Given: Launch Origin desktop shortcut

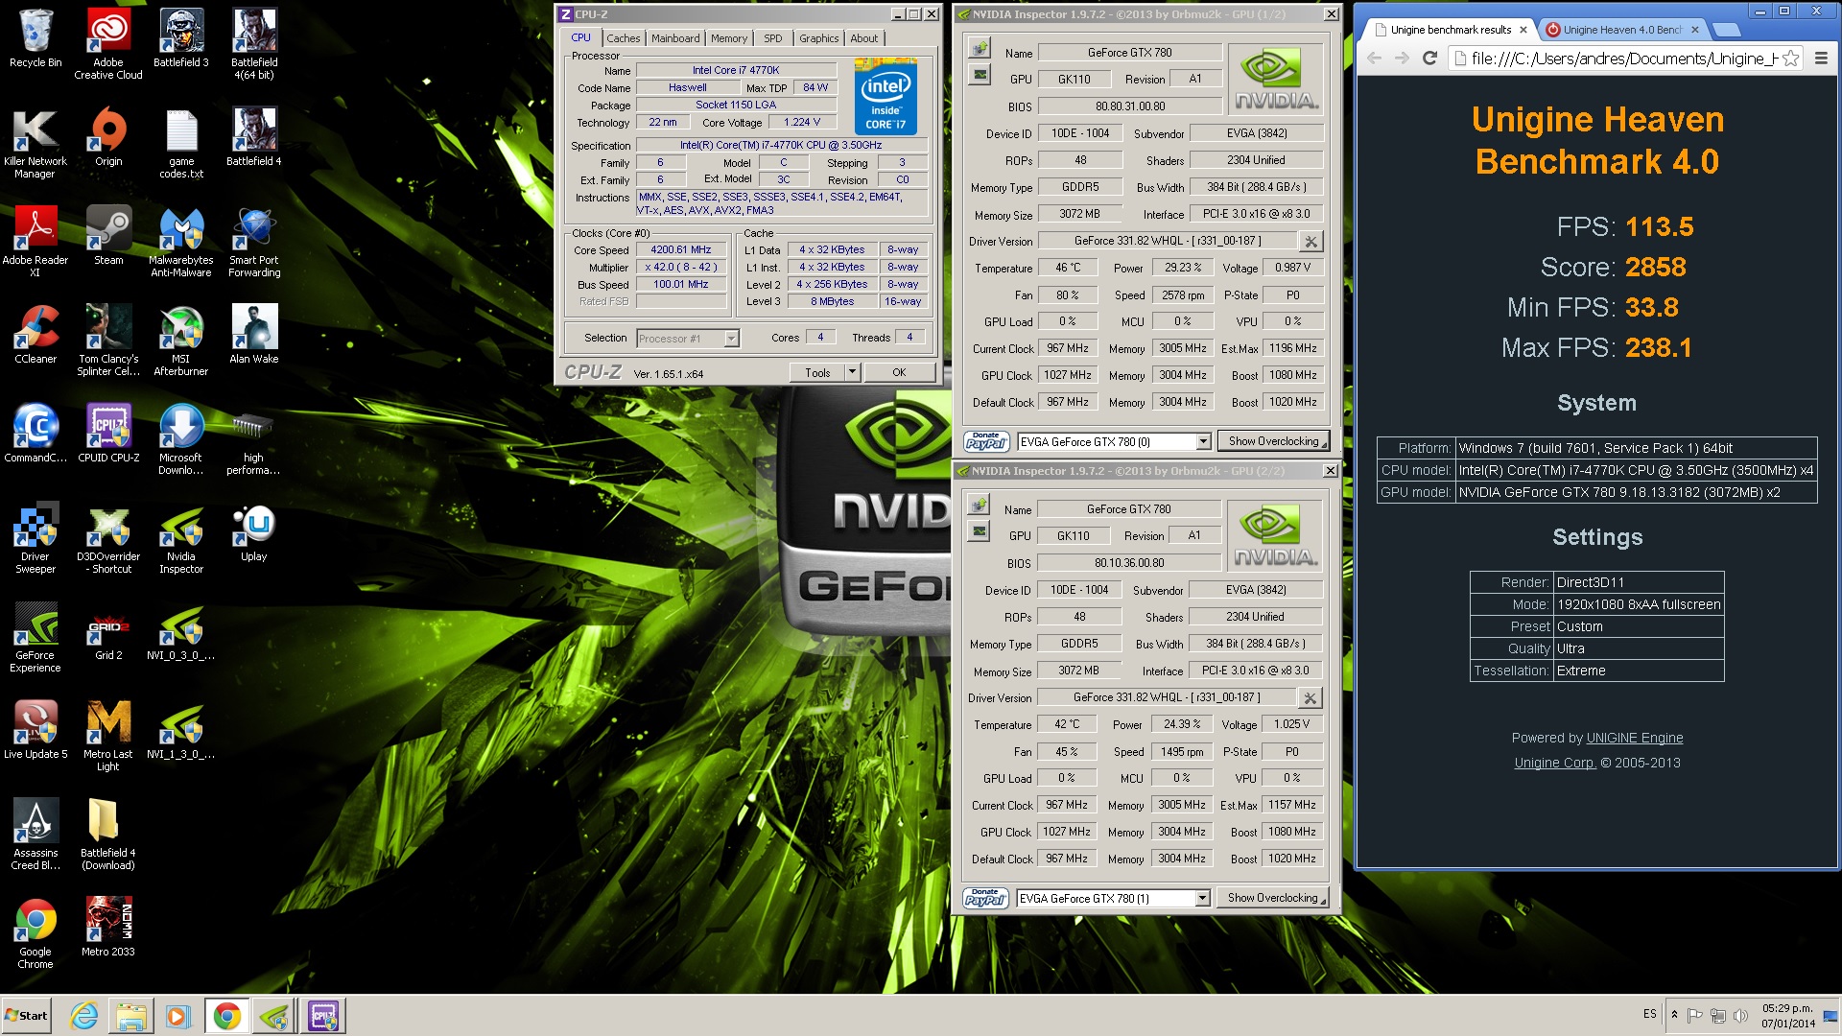Looking at the screenshot, I should click(108, 137).
